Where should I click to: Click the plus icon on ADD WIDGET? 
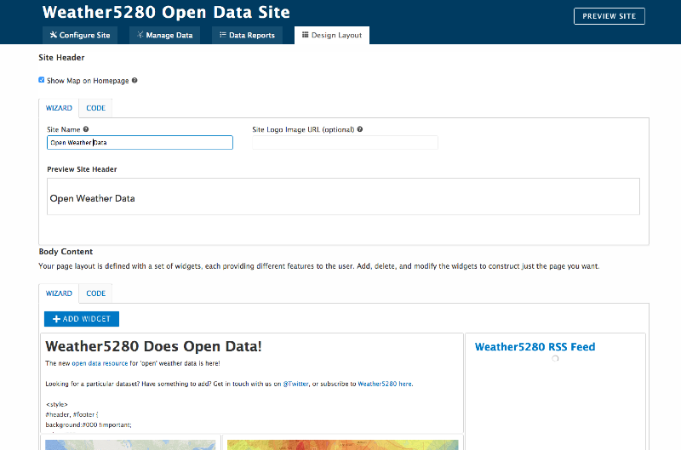(56, 319)
